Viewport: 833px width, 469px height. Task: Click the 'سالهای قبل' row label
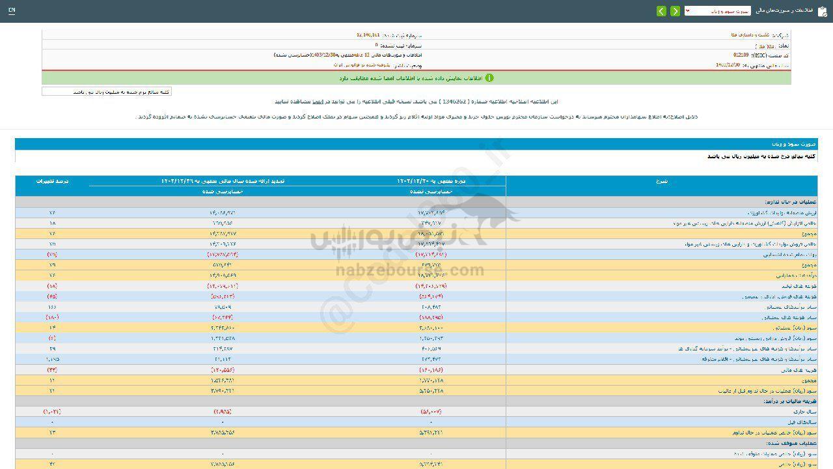tap(804, 422)
